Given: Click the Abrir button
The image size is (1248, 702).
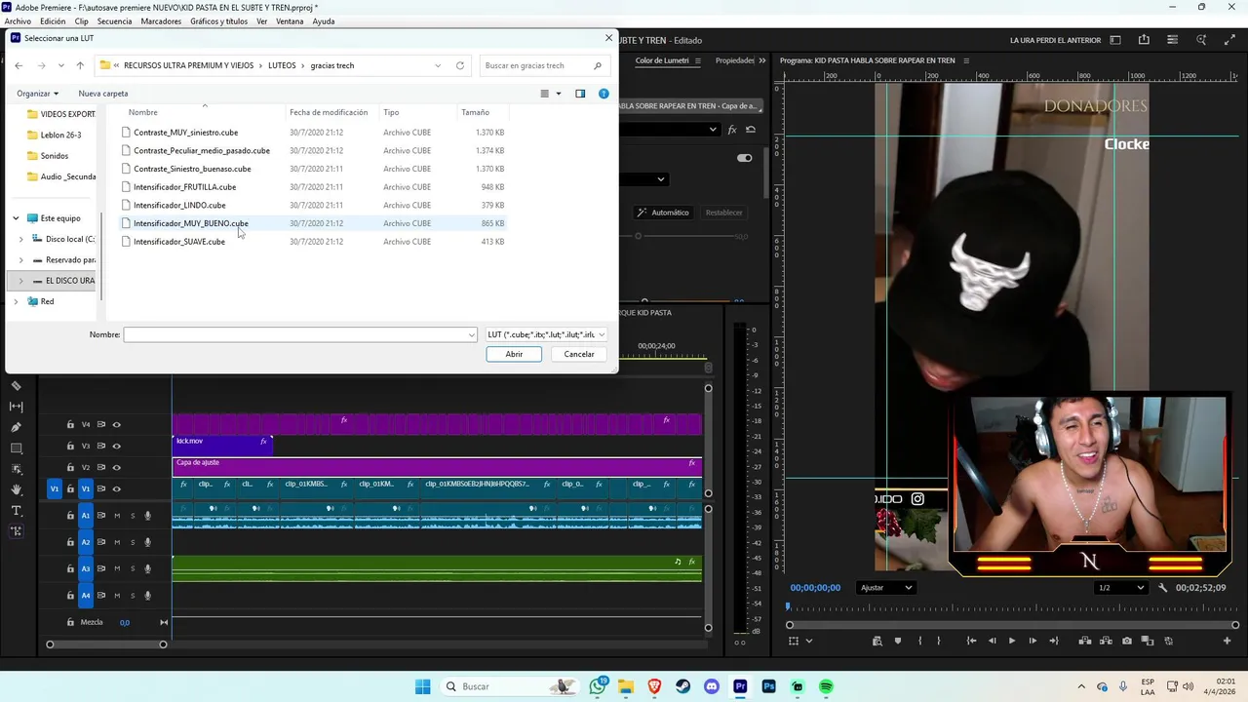Looking at the screenshot, I should tap(514, 354).
